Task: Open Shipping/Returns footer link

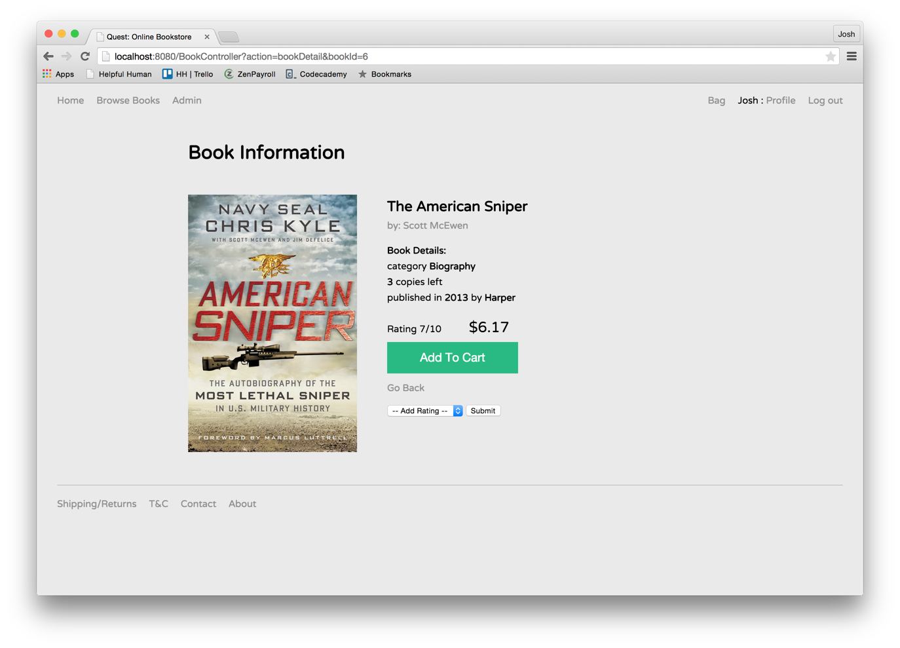Action: tap(96, 503)
